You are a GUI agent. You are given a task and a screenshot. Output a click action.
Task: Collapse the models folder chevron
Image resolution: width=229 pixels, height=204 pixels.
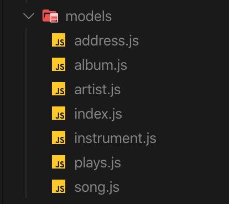pos(29,16)
